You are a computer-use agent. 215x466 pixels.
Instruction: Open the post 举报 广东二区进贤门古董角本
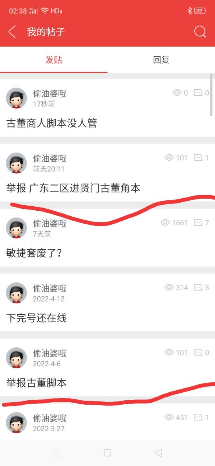[107, 173]
